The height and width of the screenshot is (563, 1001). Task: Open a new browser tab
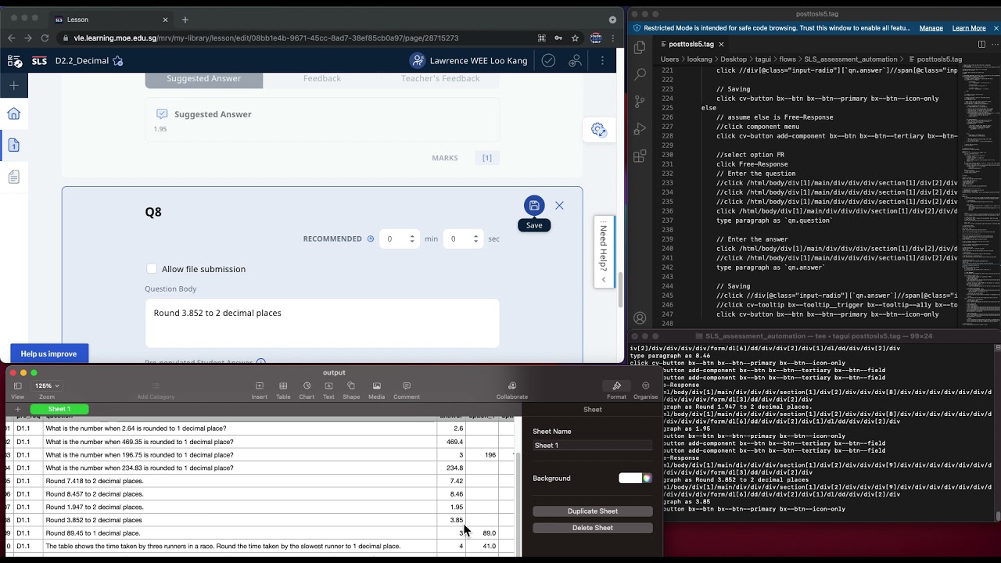(185, 20)
